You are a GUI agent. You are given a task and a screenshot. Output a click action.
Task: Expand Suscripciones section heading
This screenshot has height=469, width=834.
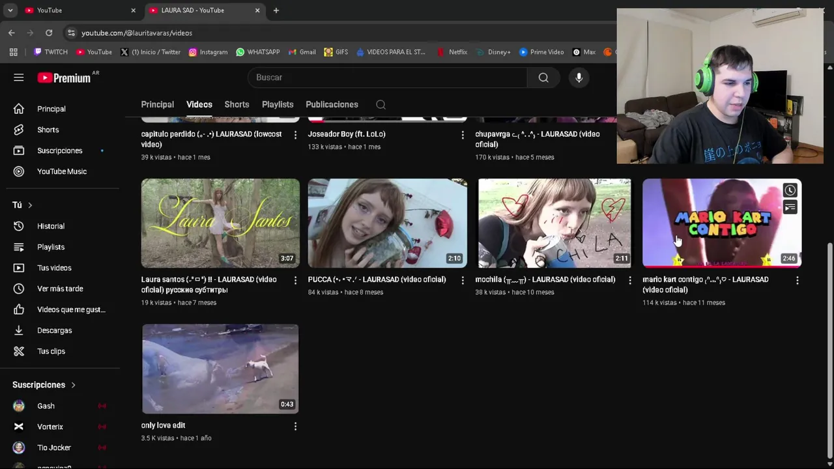point(44,385)
